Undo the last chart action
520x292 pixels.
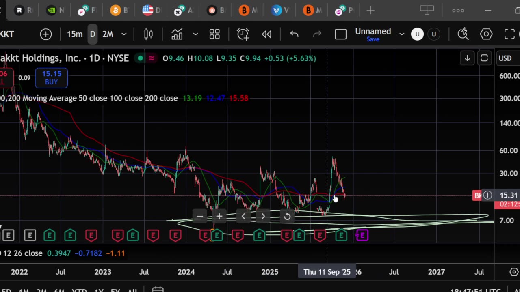(295, 34)
